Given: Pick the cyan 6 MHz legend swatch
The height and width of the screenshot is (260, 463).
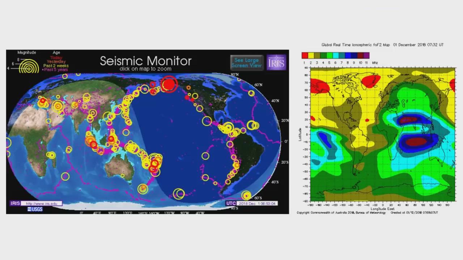Looking at the screenshot, I should [x=336, y=56].
